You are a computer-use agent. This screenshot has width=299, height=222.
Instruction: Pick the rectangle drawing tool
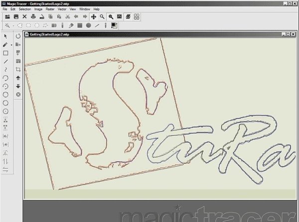(5, 53)
